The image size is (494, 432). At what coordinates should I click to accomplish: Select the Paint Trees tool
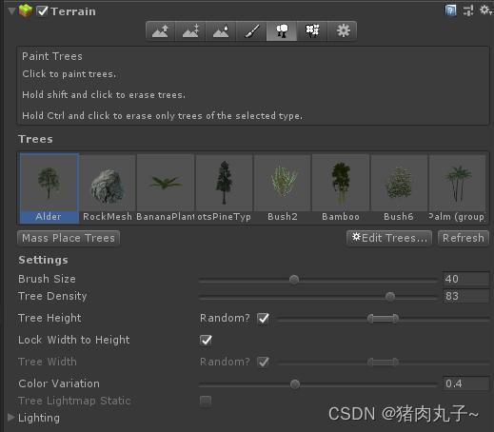click(282, 31)
